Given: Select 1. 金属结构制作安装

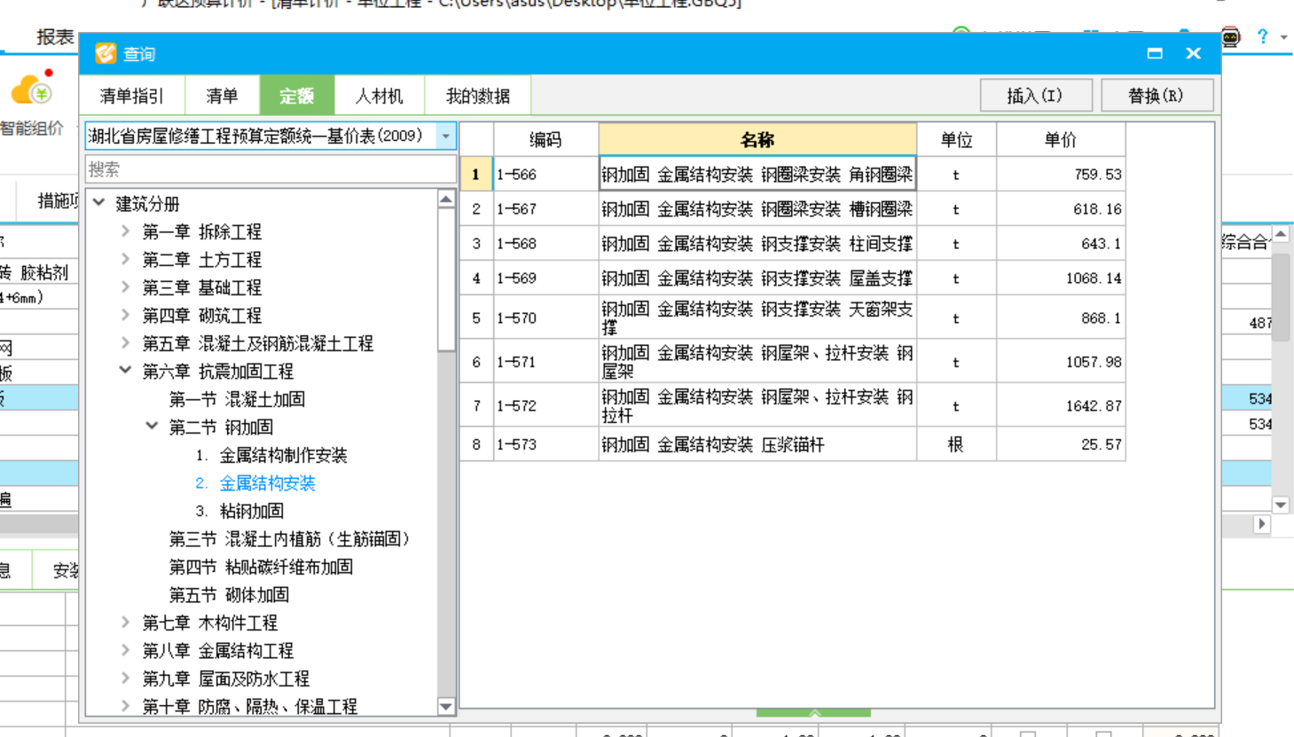Looking at the screenshot, I should 271,455.
